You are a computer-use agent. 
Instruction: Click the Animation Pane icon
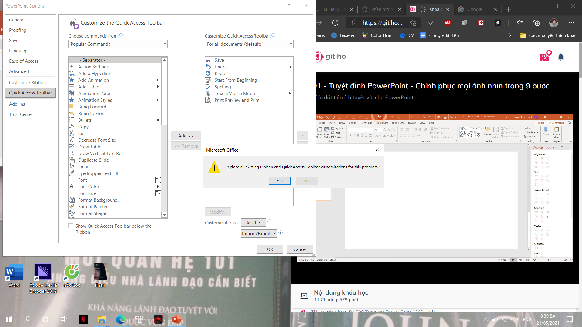coord(72,93)
